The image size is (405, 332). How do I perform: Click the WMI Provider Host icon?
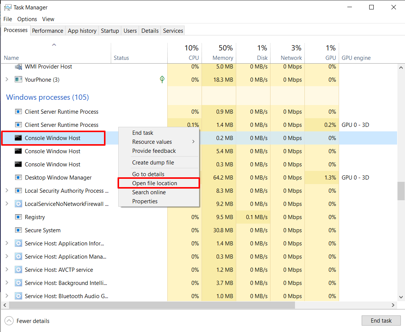click(18, 67)
